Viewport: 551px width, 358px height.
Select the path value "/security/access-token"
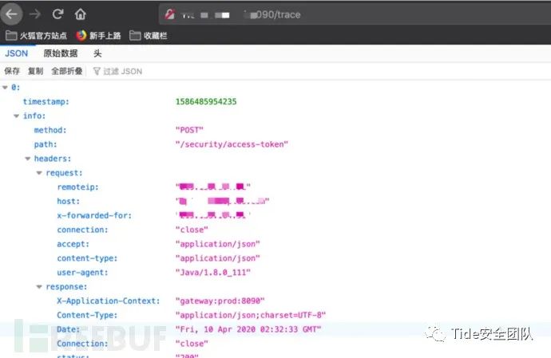pos(232,144)
